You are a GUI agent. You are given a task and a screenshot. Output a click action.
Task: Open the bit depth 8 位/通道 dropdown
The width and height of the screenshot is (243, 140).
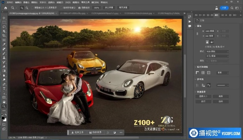pos(217,56)
